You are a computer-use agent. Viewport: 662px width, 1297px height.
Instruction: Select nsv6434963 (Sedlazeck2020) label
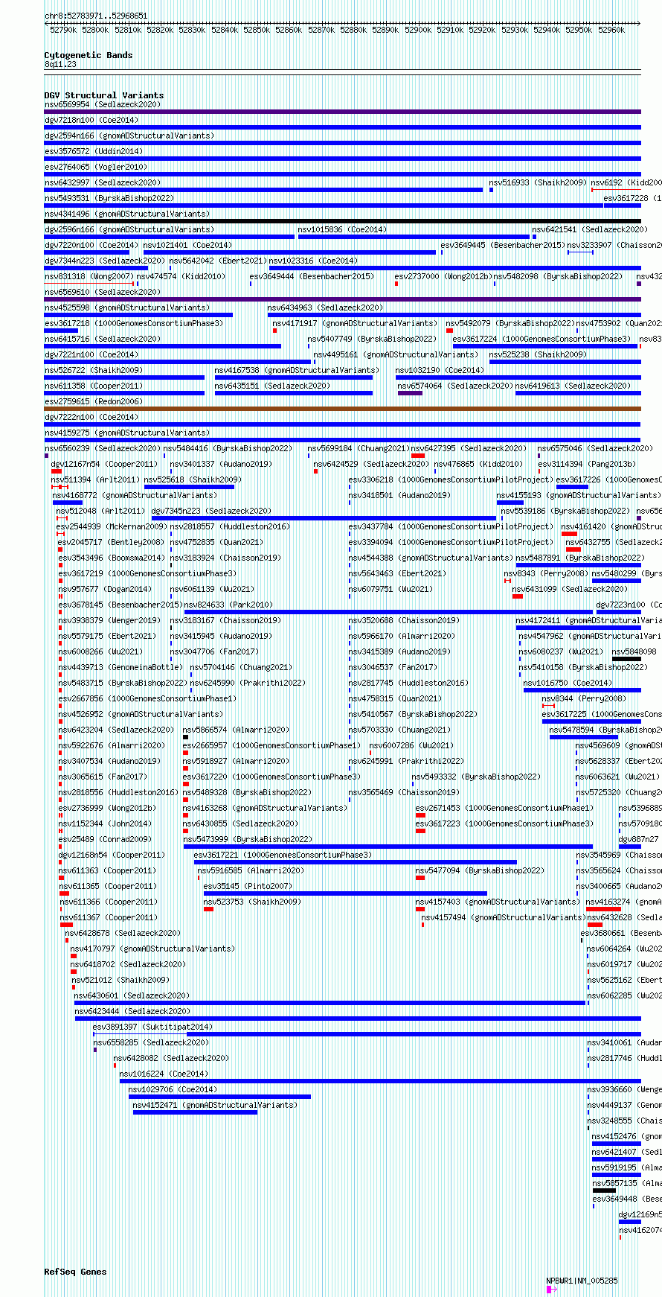pyautogui.click(x=326, y=307)
